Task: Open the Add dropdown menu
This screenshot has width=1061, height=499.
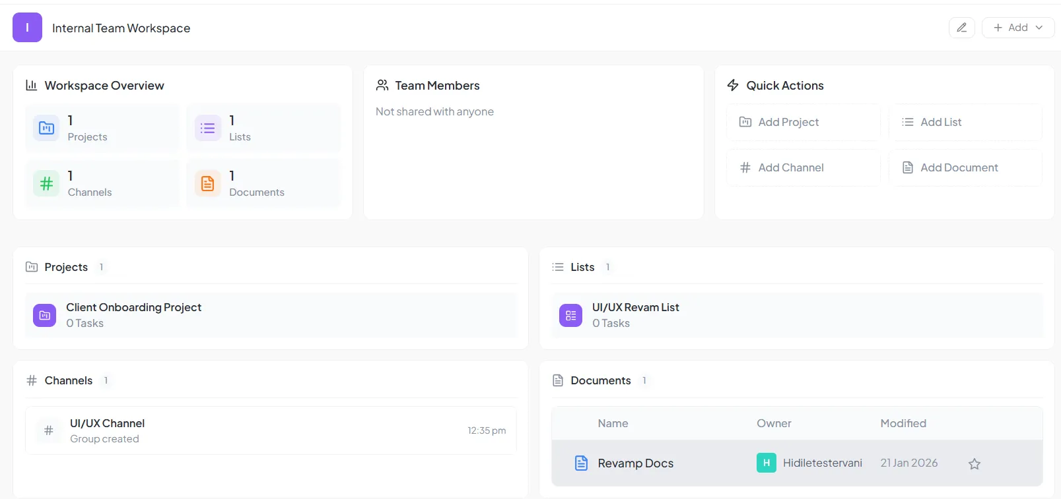Action: 1017,28
